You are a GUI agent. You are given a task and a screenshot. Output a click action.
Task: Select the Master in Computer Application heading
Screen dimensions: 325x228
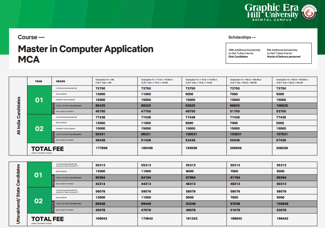coord(86,49)
